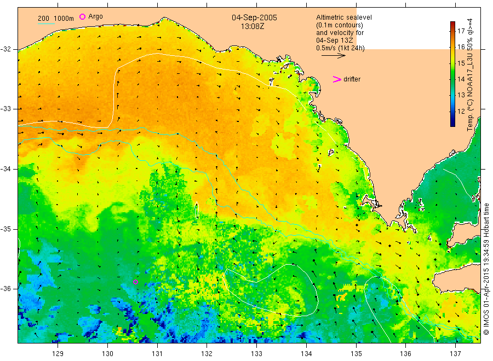Click the '200 1000m' depth legend text
Viewport: 493px width, 361px height.
tap(56, 19)
